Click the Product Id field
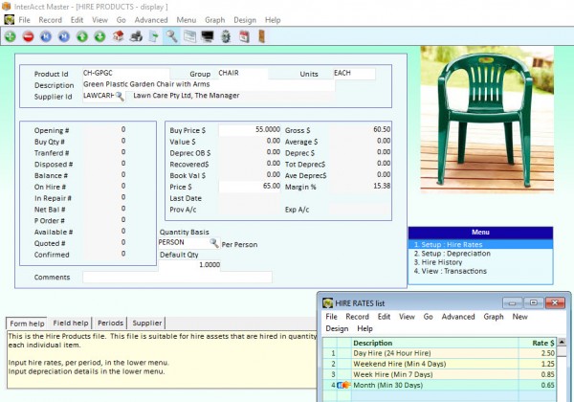 [x=125, y=74]
